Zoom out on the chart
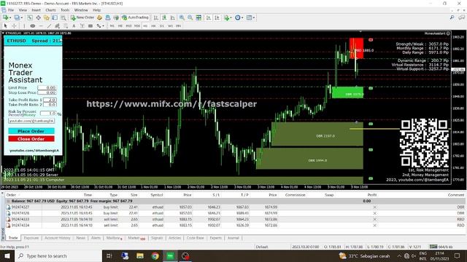This screenshot has height=262, width=467. (190, 17)
